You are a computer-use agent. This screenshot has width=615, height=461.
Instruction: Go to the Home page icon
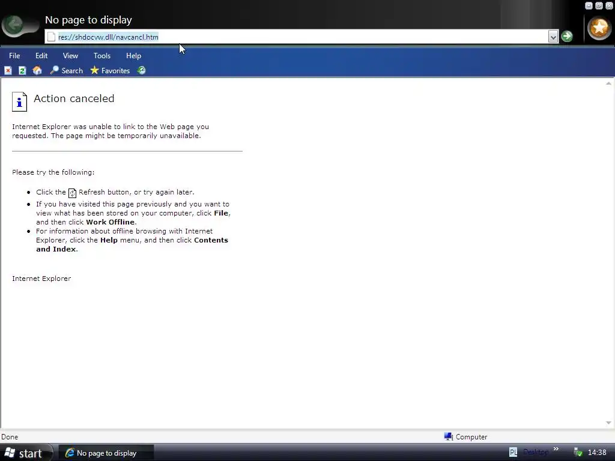click(37, 71)
